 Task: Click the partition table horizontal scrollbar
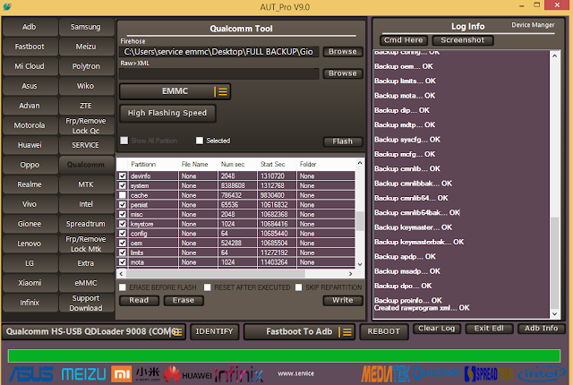216,273
